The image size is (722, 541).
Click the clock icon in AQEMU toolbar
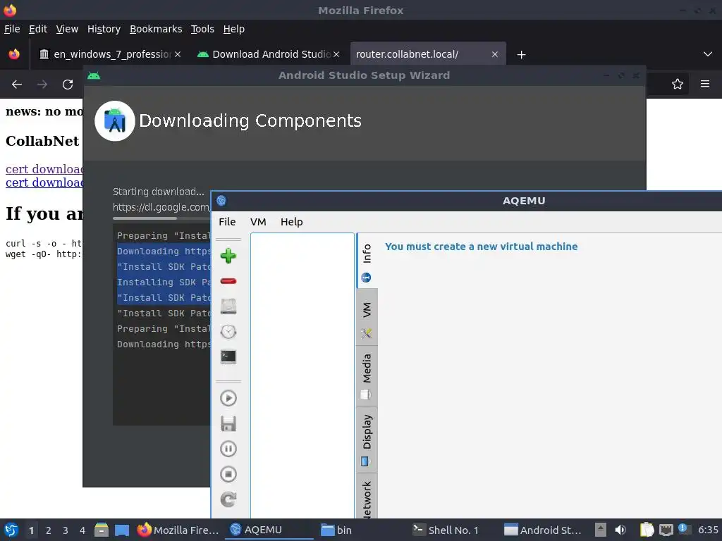pyautogui.click(x=228, y=331)
